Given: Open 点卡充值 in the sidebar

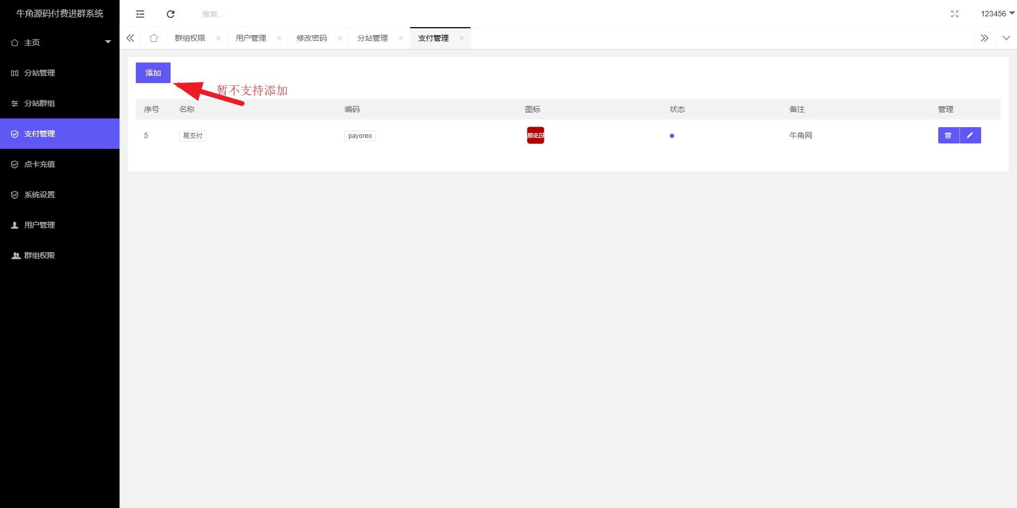Looking at the screenshot, I should point(40,164).
